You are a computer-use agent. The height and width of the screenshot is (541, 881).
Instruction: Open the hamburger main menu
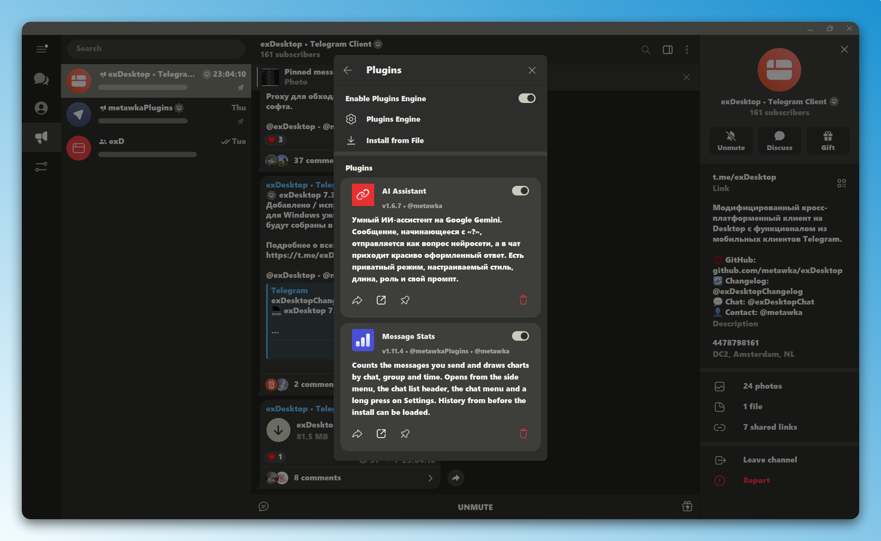(41, 48)
